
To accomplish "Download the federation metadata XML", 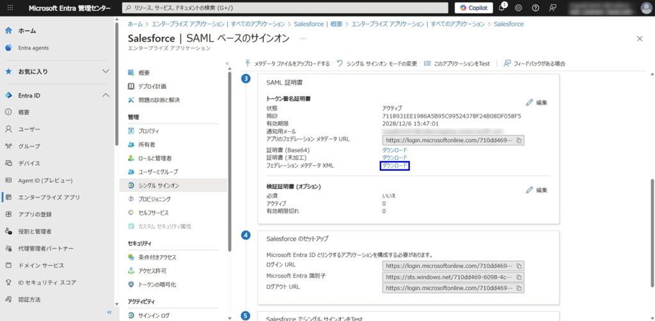I will point(395,166).
